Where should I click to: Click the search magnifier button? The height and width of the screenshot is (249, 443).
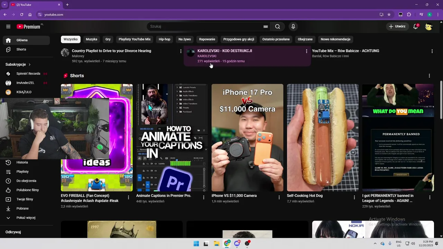(x=278, y=27)
